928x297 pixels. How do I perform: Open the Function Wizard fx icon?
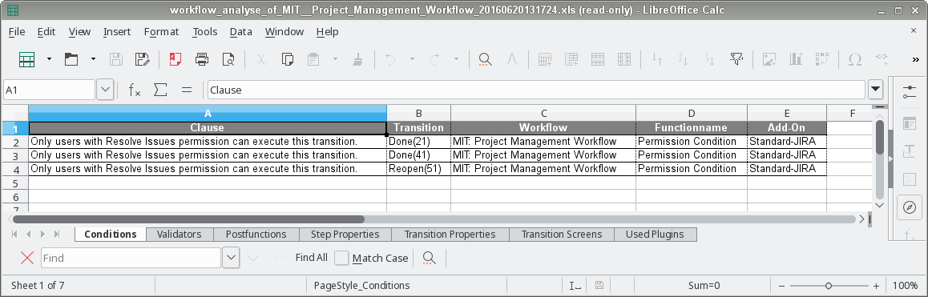click(135, 90)
